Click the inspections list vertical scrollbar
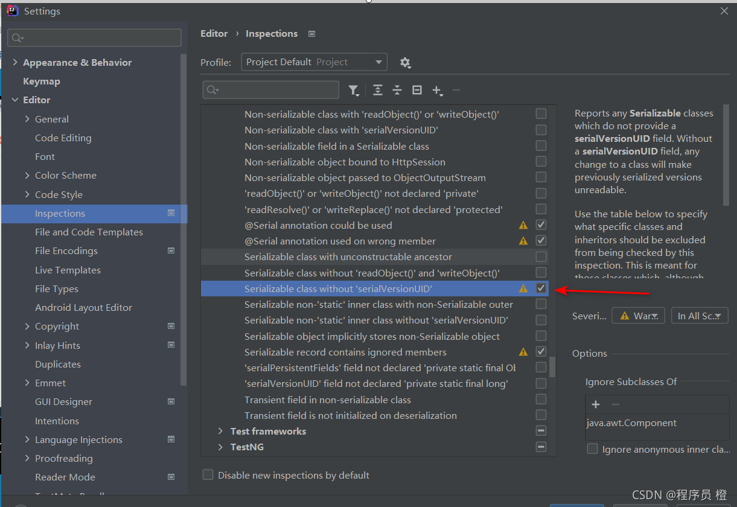 click(552, 367)
